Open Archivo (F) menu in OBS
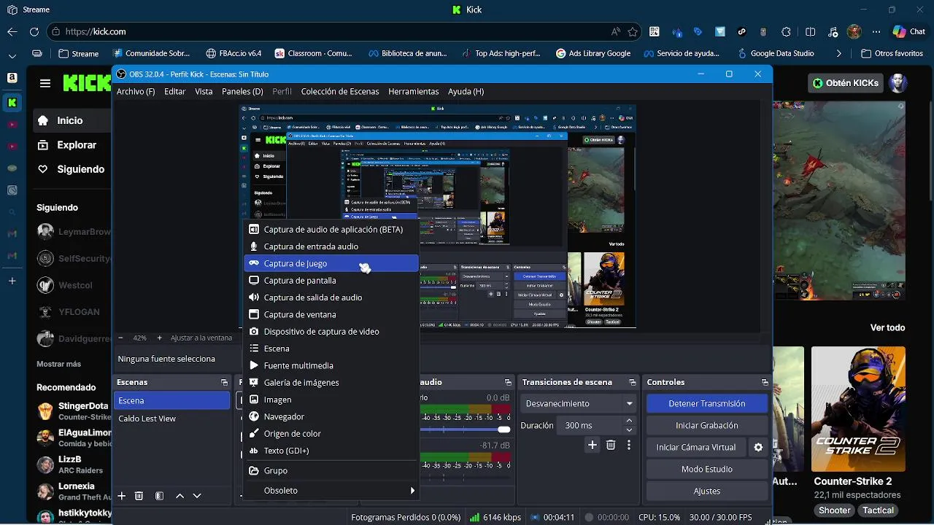This screenshot has width=934, height=525. click(x=136, y=91)
